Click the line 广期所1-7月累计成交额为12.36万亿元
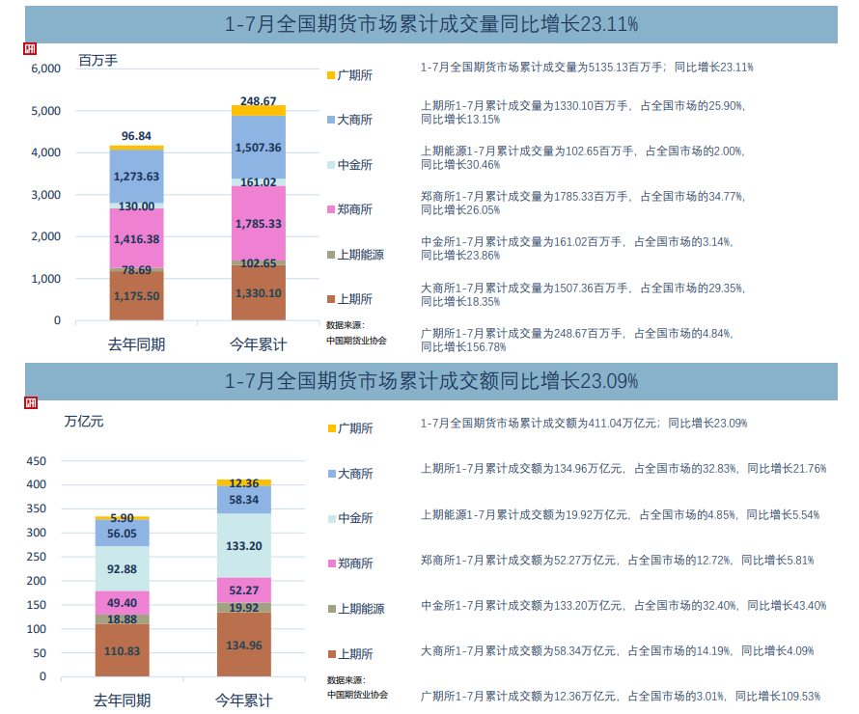The height and width of the screenshot is (714, 859). [x=621, y=697]
